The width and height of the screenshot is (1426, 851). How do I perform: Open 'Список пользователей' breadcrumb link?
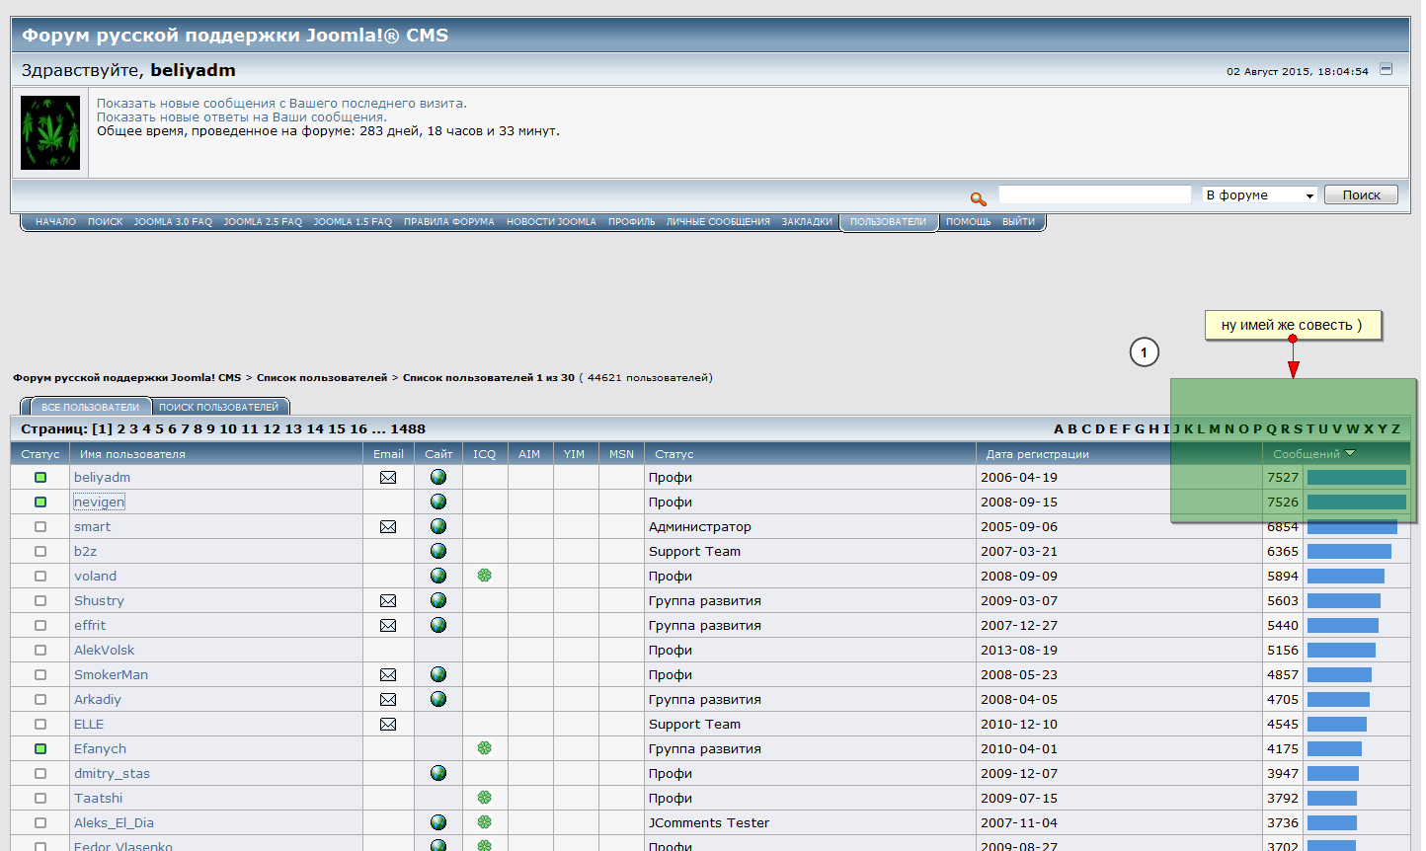point(322,378)
